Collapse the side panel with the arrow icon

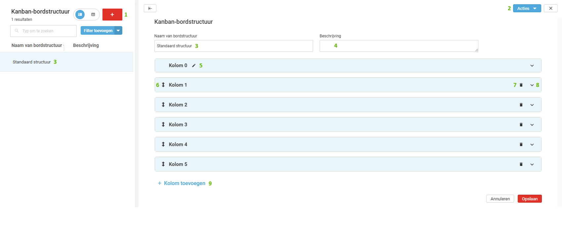pyautogui.click(x=150, y=8)
